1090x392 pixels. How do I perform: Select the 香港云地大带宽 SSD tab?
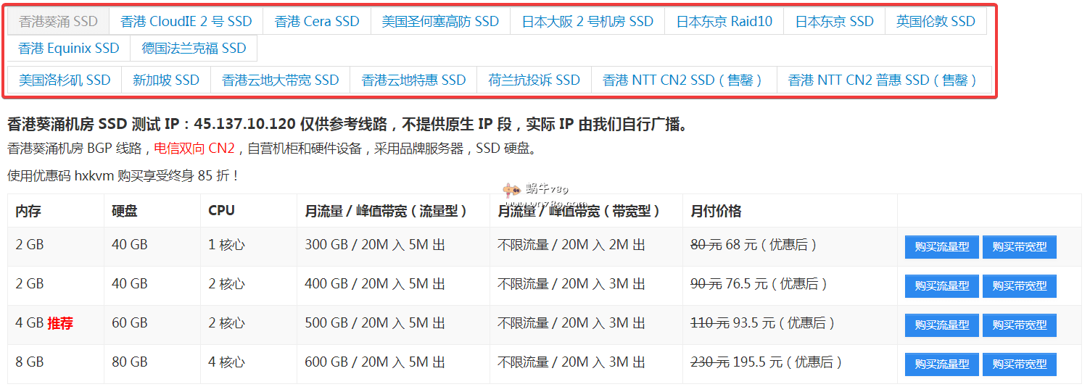tap(281, 80)
